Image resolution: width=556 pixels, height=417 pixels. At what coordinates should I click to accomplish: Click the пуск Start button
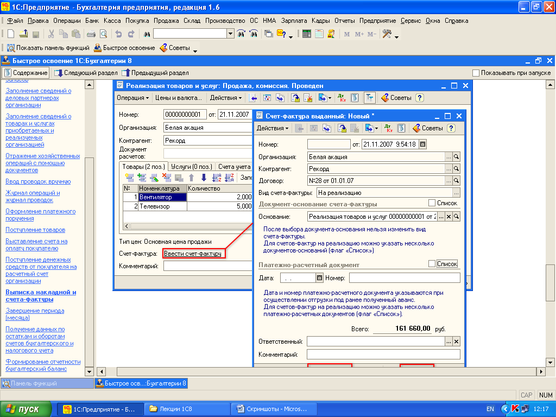click(x=26, y=409)
